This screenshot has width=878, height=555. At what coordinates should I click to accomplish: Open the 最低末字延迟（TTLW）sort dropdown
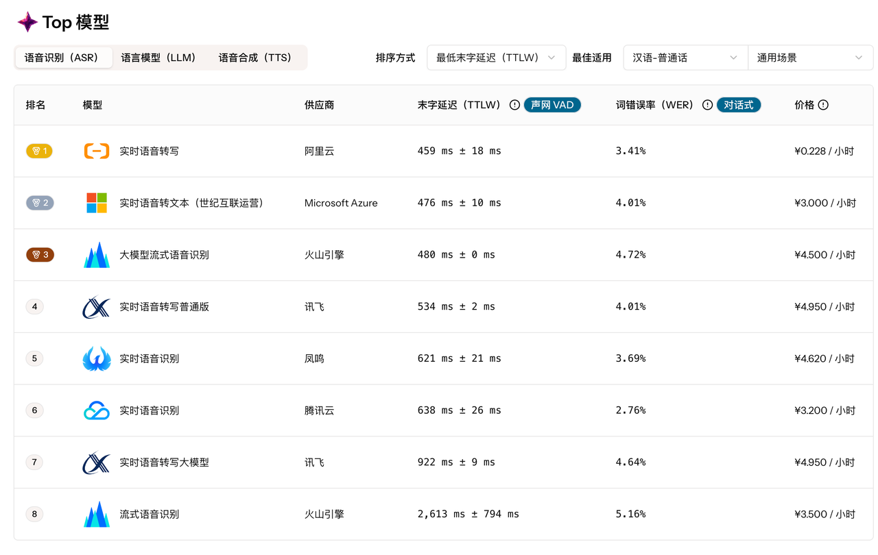click(496, 58)
